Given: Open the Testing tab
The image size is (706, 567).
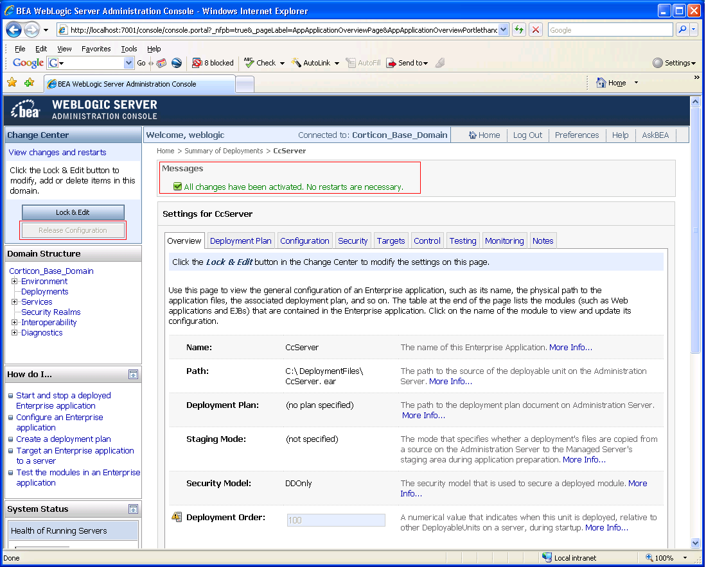Looking at the screenshot, I should click(x=463, y=241).
